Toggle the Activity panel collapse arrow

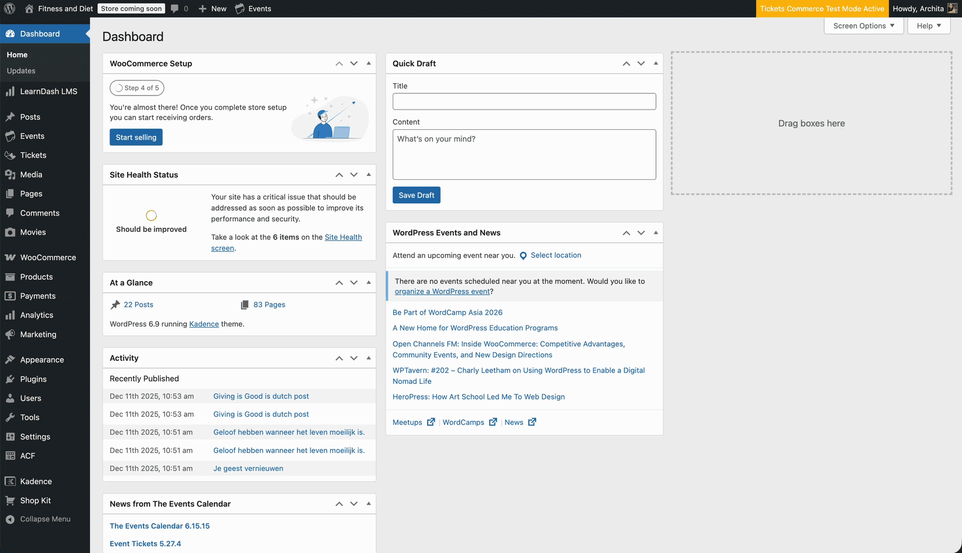(368, 358)
